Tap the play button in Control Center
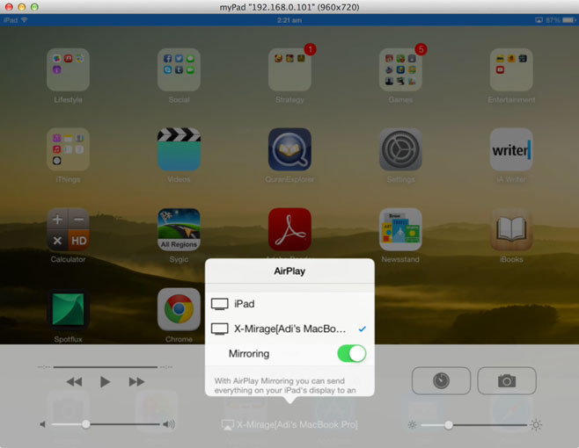 105,381
